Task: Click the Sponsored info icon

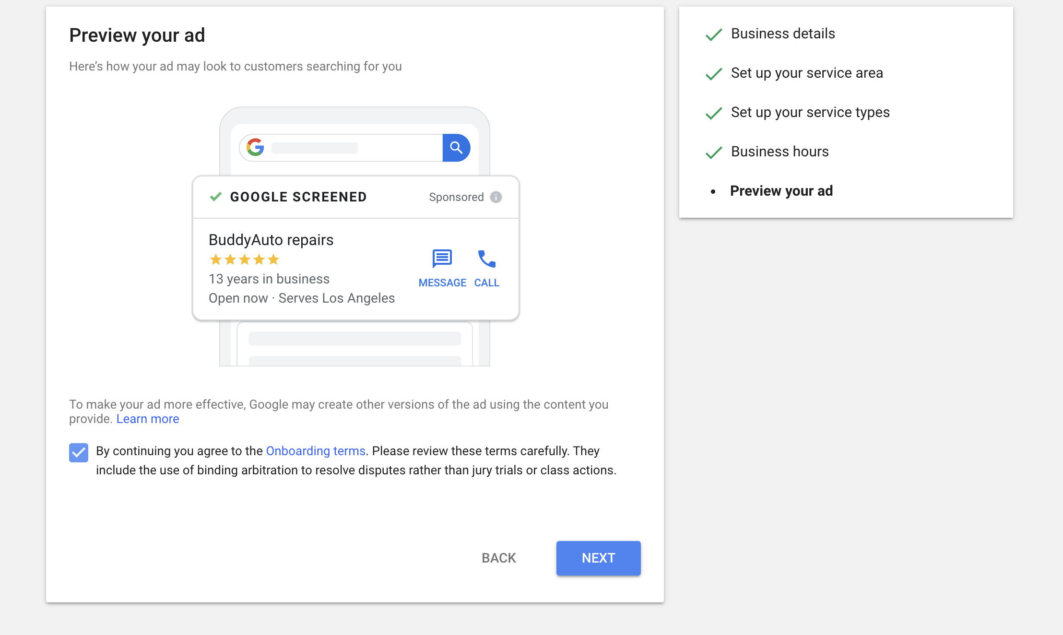Action: click(496, 197)
